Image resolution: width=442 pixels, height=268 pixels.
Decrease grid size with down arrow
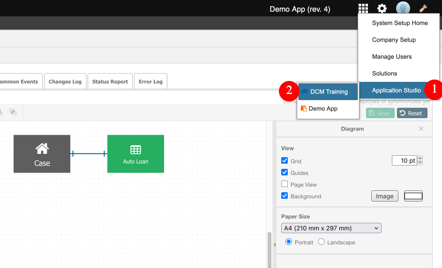[420, 163]
